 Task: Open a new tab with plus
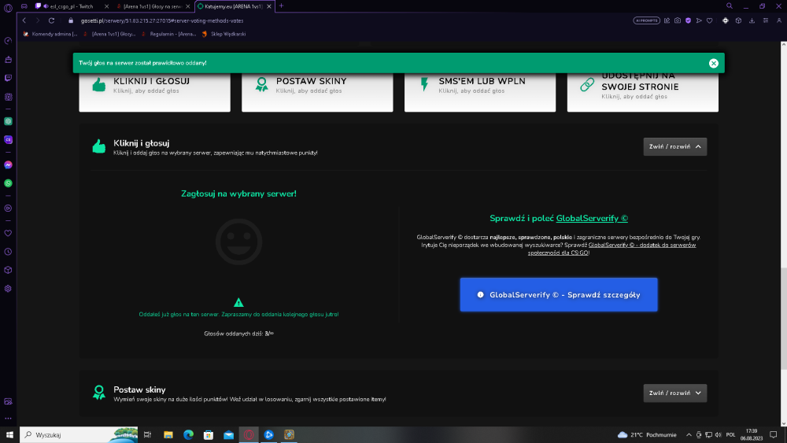[x=281, y=6]
